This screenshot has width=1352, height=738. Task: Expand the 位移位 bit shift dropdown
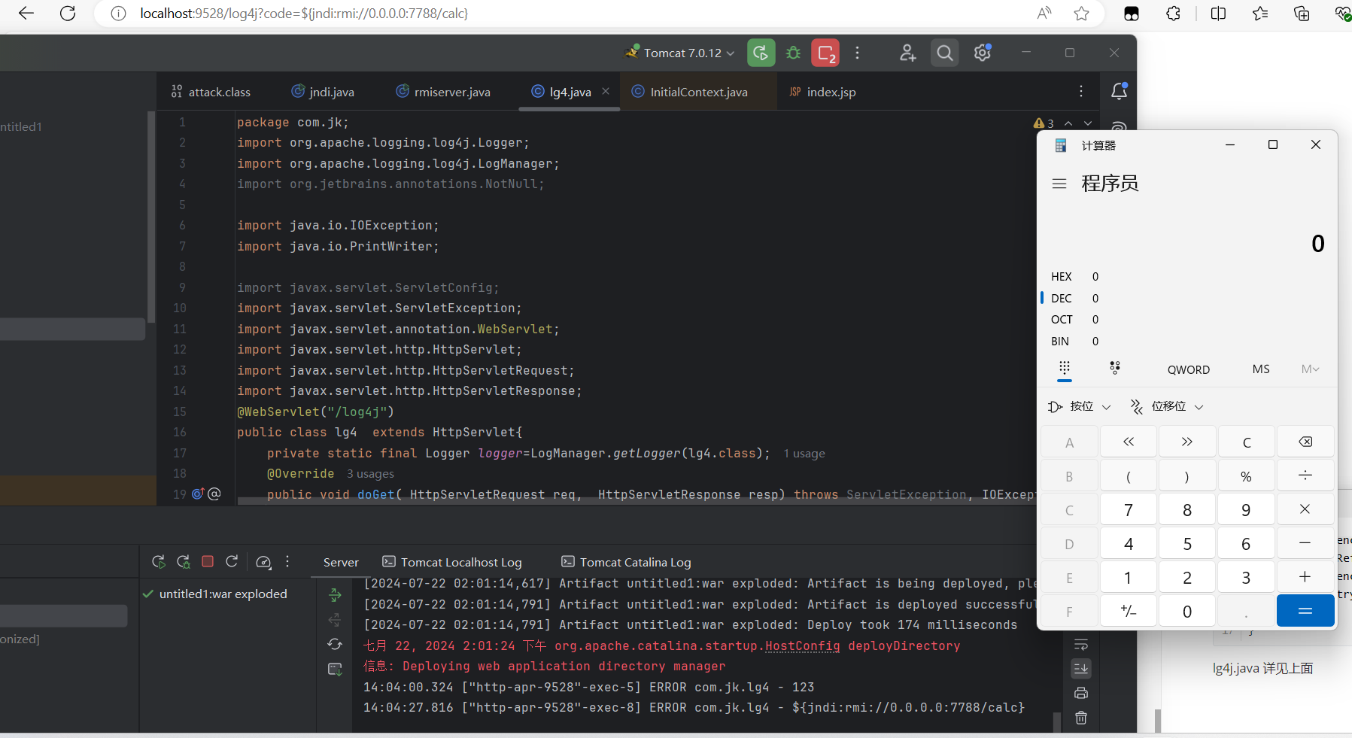[x=1168, y=406]
